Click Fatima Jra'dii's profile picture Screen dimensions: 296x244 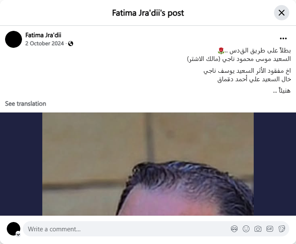pyautogui.click(x=14, y=39)
